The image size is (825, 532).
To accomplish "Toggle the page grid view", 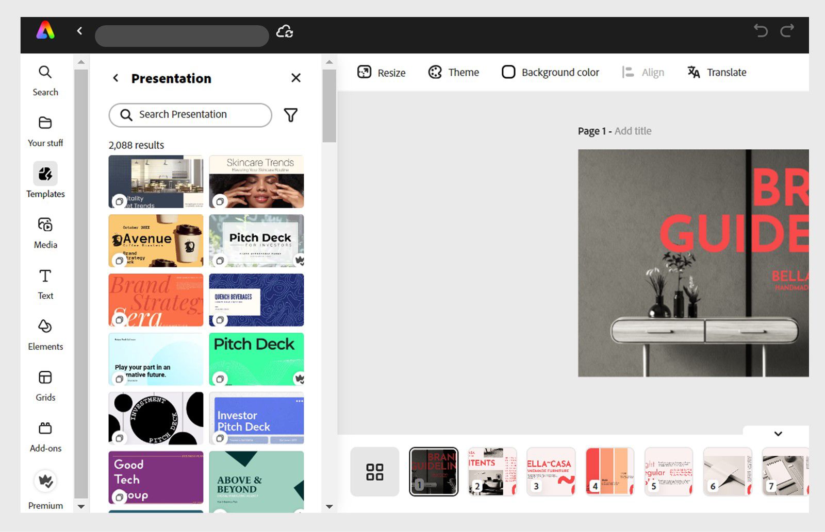I will point(375,472).
